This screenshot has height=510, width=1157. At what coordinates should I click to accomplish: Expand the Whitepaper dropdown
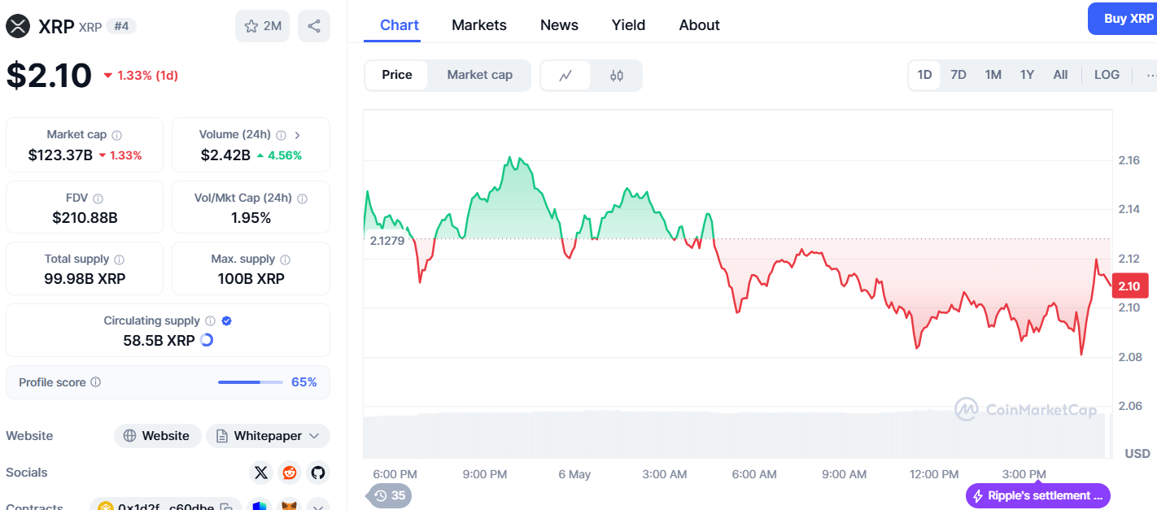268,436
